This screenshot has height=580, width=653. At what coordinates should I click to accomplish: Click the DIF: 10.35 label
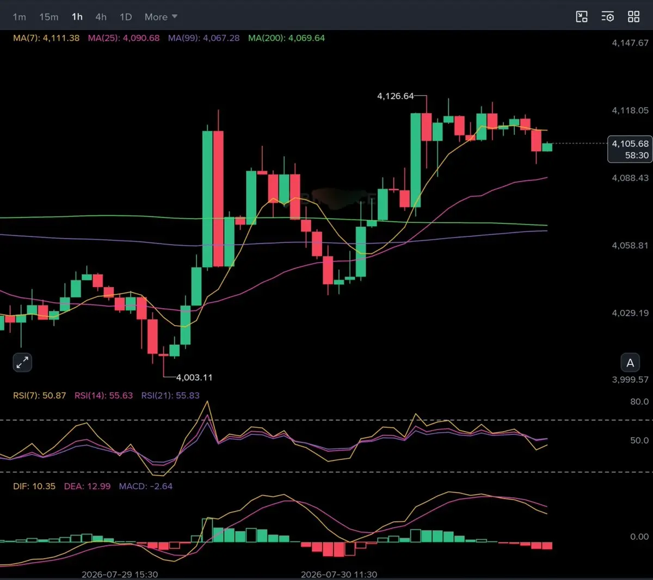(x=34, y=487)
